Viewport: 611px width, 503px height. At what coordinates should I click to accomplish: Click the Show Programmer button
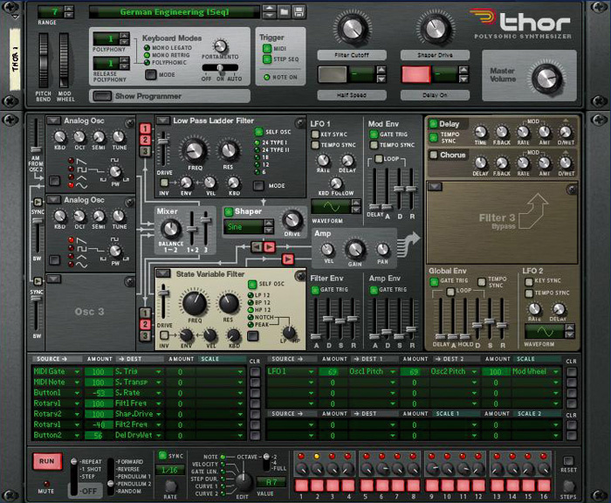pos(102,96)
